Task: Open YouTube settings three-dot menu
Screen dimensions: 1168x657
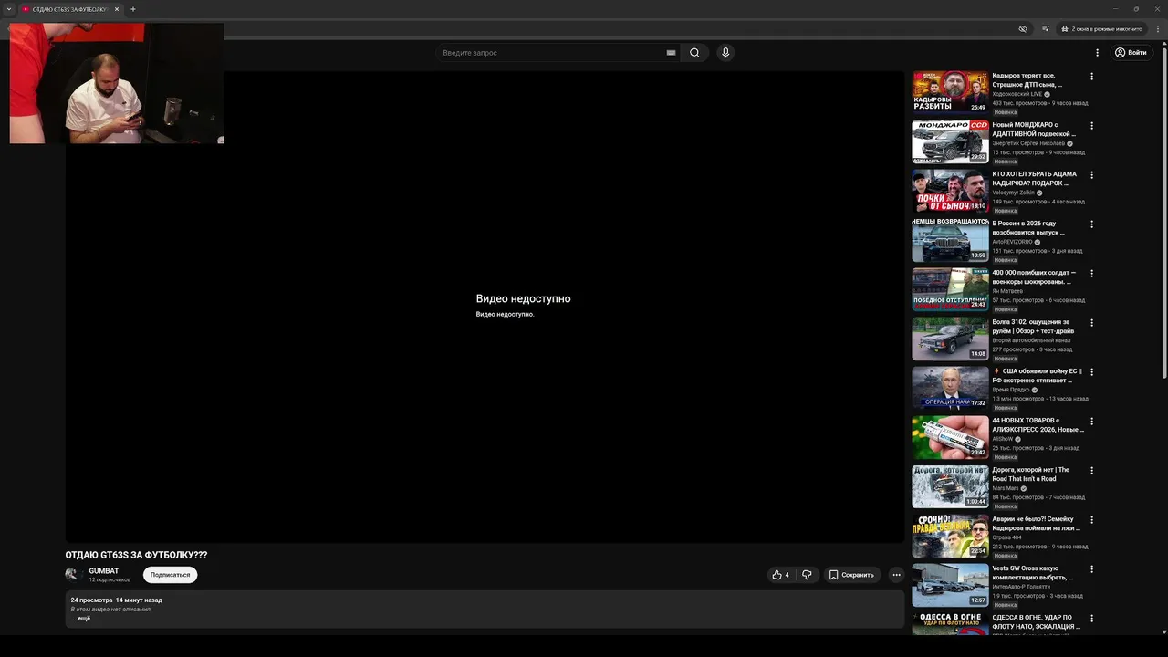Action: [x=1097, y=53]
